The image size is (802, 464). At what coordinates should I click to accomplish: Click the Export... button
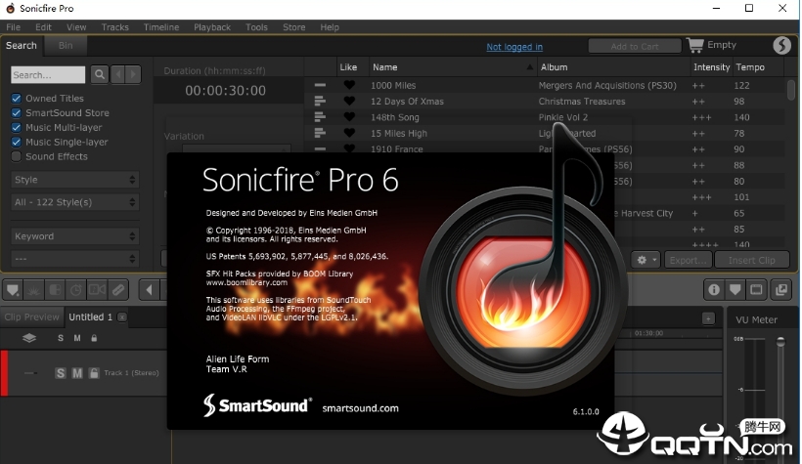point(688,260)
